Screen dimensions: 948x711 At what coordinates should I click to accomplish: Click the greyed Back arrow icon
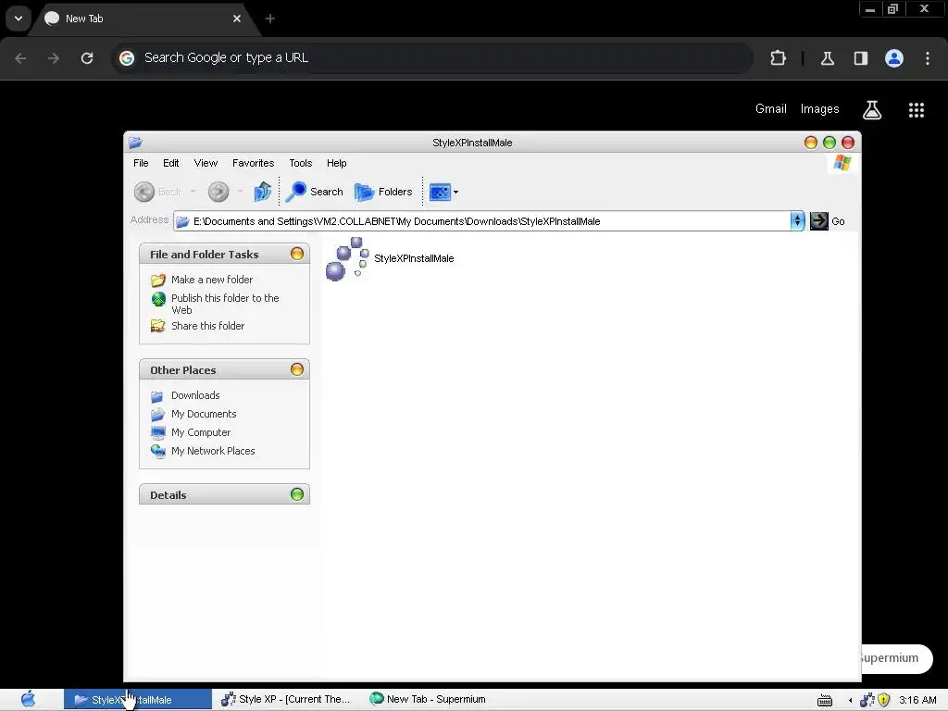(x=143, y=192)
